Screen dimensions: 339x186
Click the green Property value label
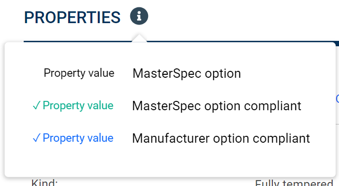pyautogui.click(x=78, y=106)
